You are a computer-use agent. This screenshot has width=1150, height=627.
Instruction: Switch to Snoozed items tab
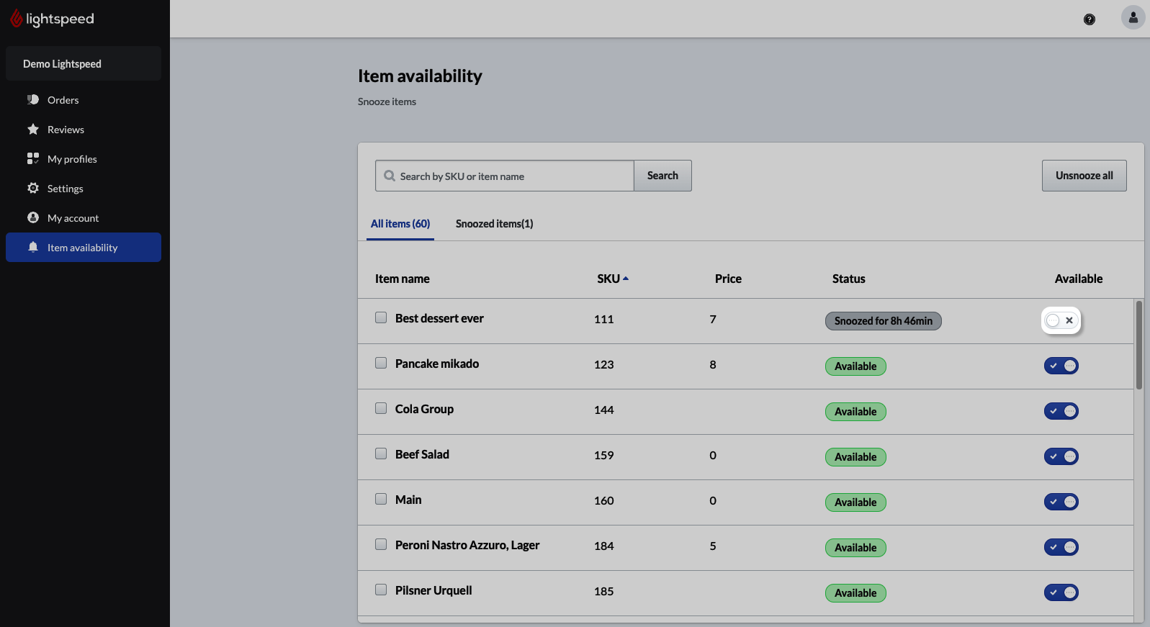(x=494, y=224)
